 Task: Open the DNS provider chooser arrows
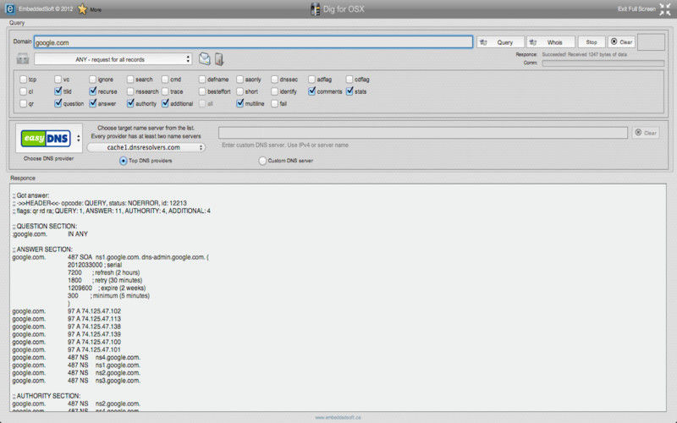click(x=78, y=139)
